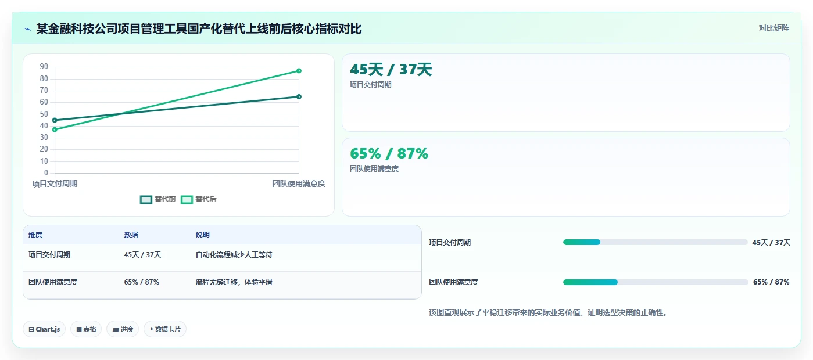Click the 说明 table column header

203,235
